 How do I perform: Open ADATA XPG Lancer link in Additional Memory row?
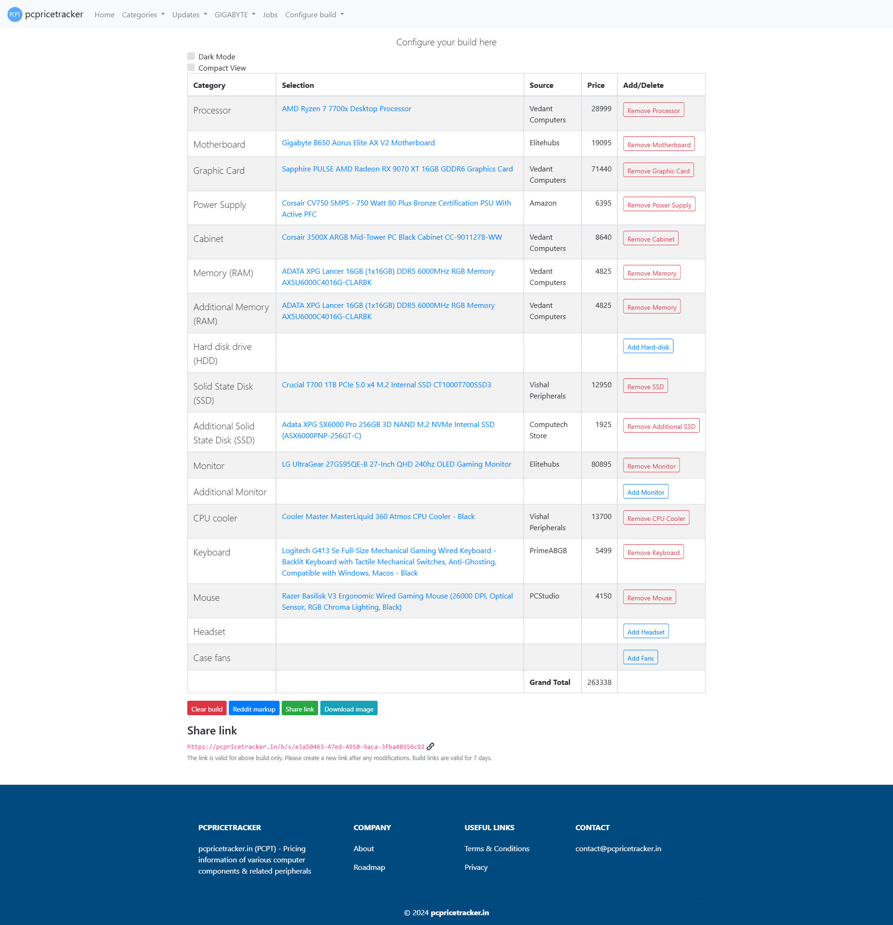pyautogui.click(x=388, y=311)
